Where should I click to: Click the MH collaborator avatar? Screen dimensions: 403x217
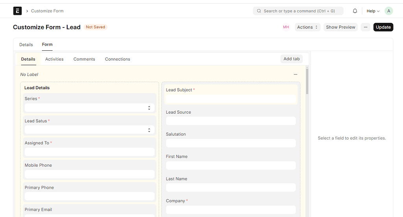tap(286, 27)
